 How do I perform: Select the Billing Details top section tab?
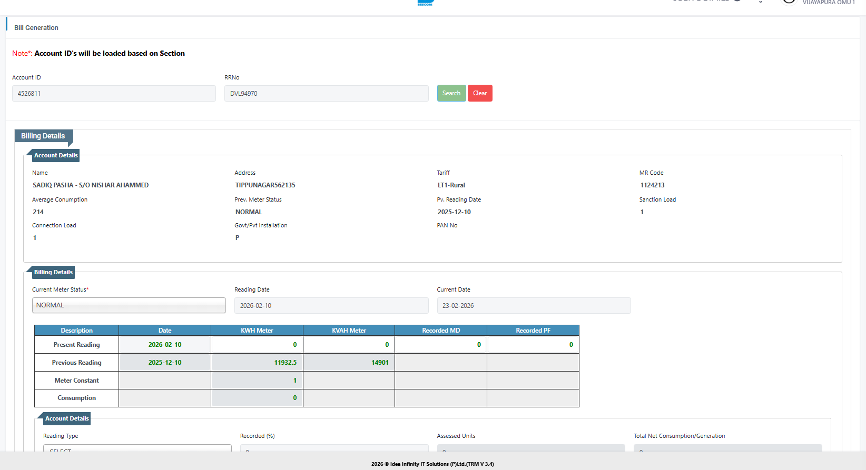(x=43, y=136)
